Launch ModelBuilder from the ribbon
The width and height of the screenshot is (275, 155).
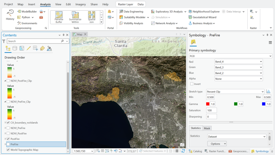coord(27,12)
